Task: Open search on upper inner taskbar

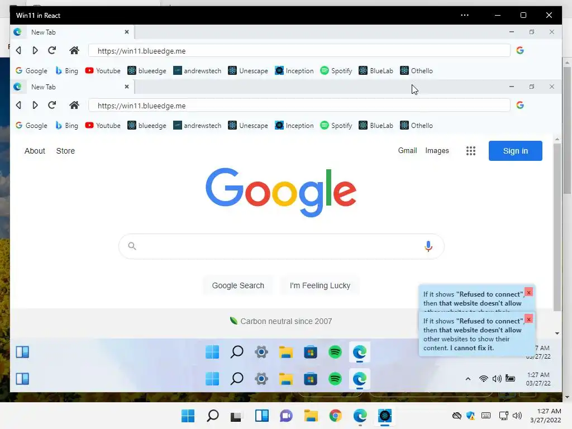Action: [x=237, y=352]
